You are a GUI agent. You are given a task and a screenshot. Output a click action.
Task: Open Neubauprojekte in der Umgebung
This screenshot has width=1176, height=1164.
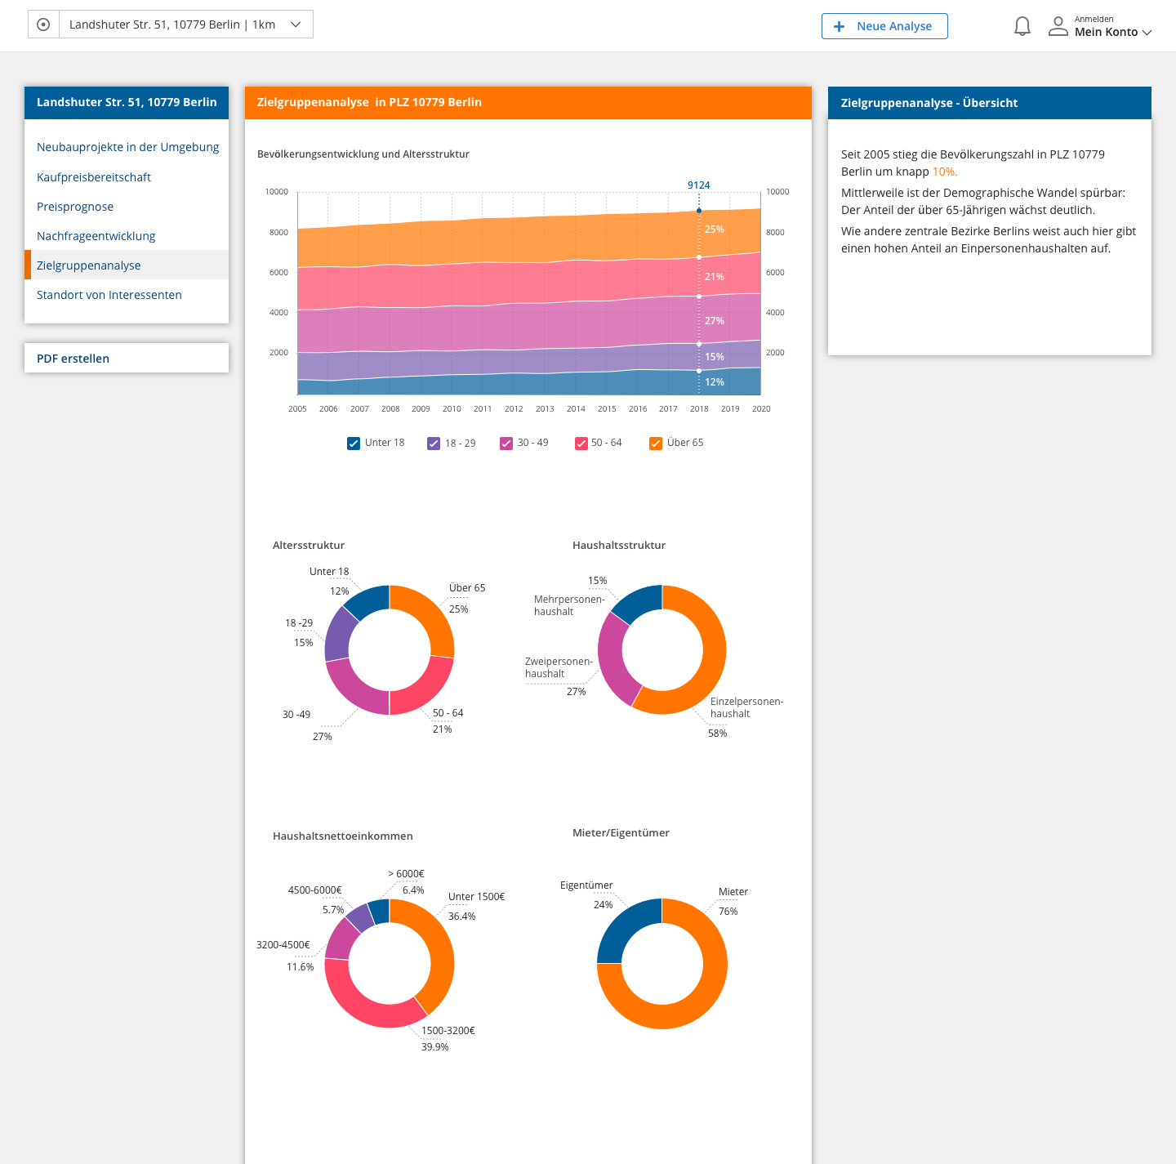127,147
